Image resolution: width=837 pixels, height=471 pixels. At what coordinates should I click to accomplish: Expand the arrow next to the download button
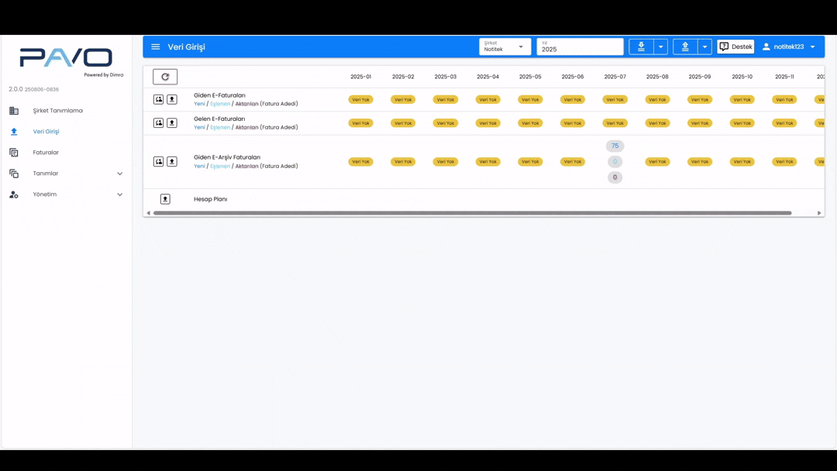pyautogui.click(x=661, y=46)
